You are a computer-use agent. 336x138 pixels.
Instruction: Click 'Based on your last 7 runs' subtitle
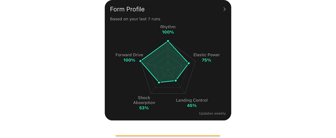[x=135, y=19]
